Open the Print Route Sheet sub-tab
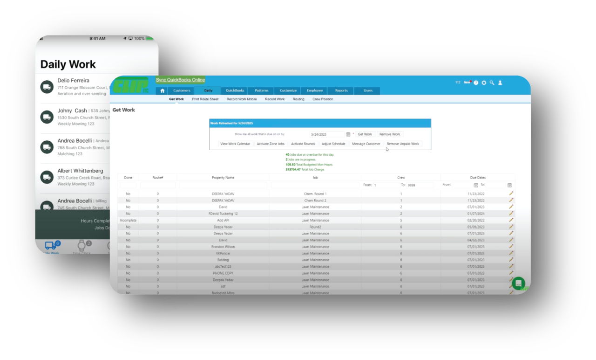Image resolution: width=596 pixels, height=360 pixels. pos(205,99)
